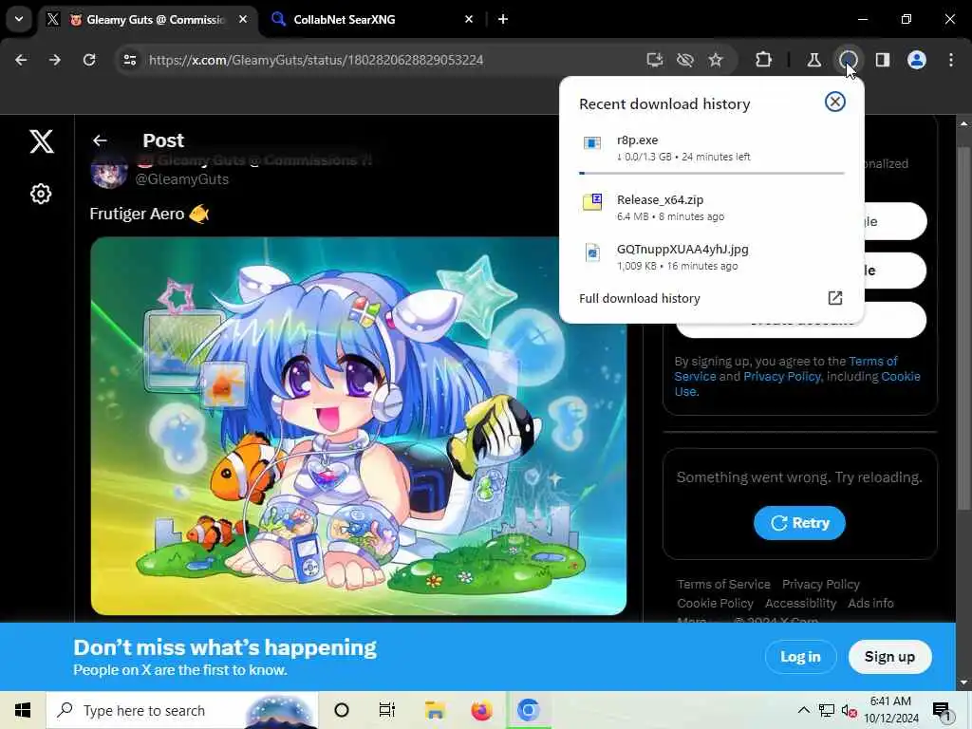Image resolution: width=972 pixels, height=729 pixels.
Task: Open the browser three-dot menu
Action: tap(951, 60)
